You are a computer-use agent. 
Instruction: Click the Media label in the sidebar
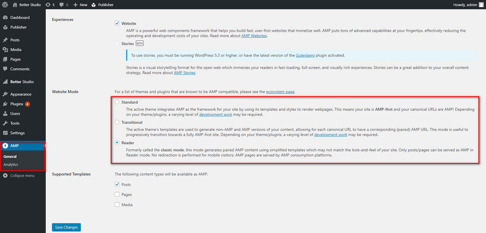coord(16,50)
